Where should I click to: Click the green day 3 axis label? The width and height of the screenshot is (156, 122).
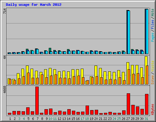point(19,119)
